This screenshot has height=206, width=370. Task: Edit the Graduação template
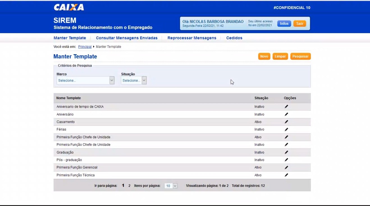pos(286,152)
